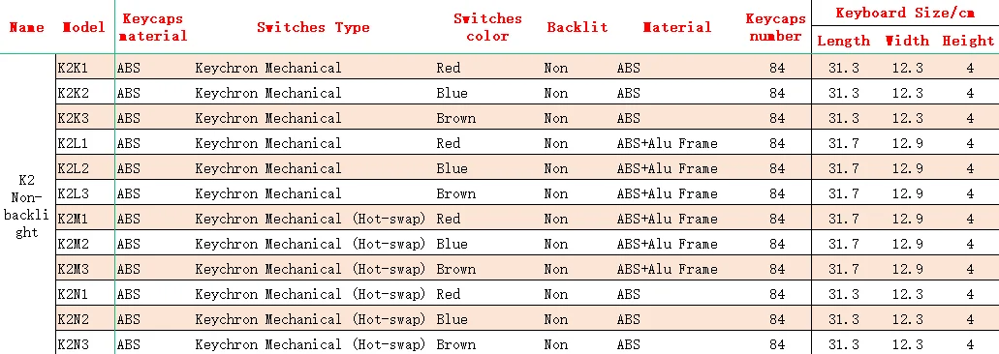Image resolution: width=999 pixels, height=354 pixels.
Task: Click the Keyboard Size/cm merged header
Action: tap(905, 13)
